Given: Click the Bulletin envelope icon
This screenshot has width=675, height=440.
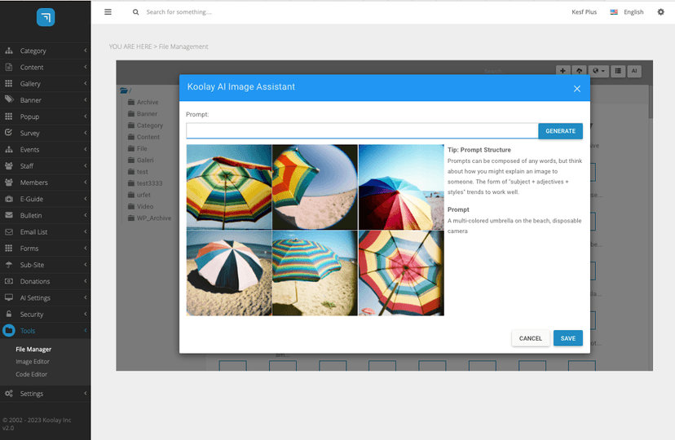Looking at the screenshot, I should (x=9, y=215).
